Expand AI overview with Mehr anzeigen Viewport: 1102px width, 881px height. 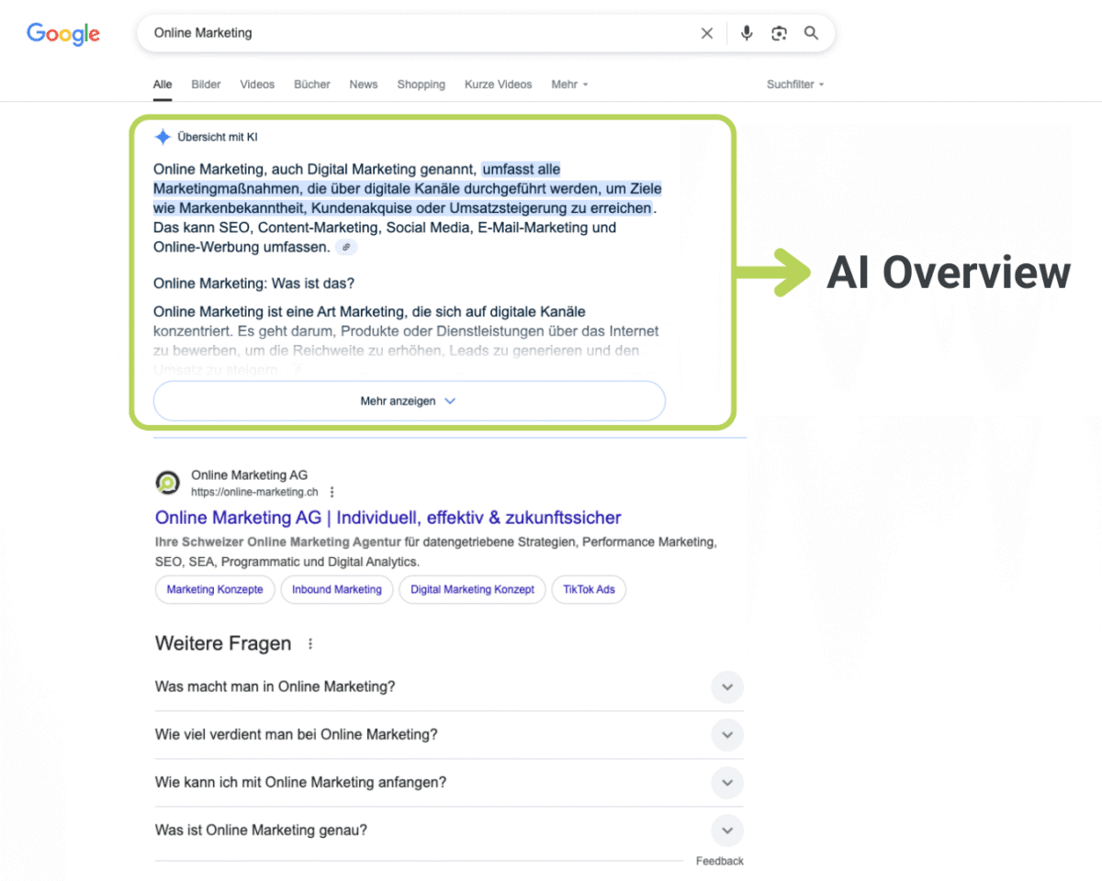(410, 401)
